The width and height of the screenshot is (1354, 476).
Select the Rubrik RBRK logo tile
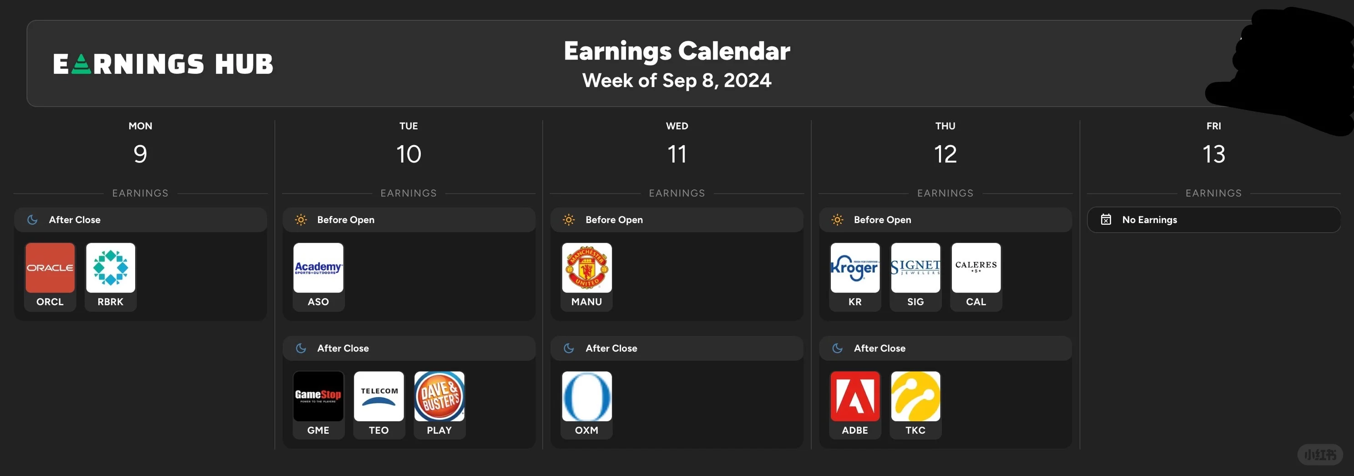point(111,277)
